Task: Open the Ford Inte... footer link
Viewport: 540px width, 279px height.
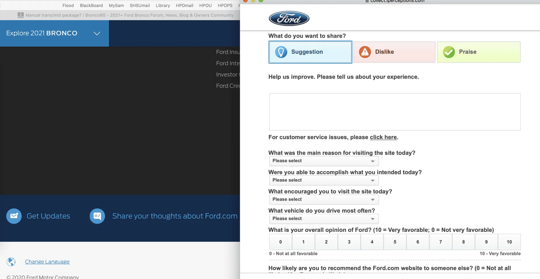Action: click(228, 63)
